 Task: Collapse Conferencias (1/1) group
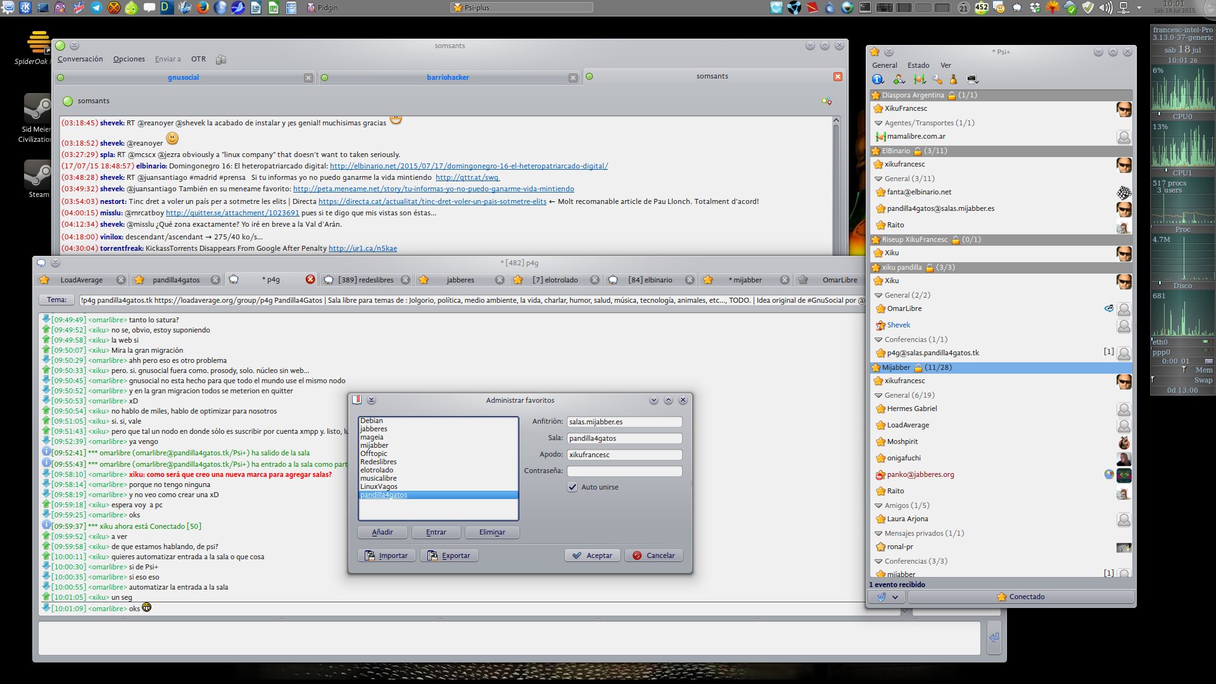click(x=878, y=339)
